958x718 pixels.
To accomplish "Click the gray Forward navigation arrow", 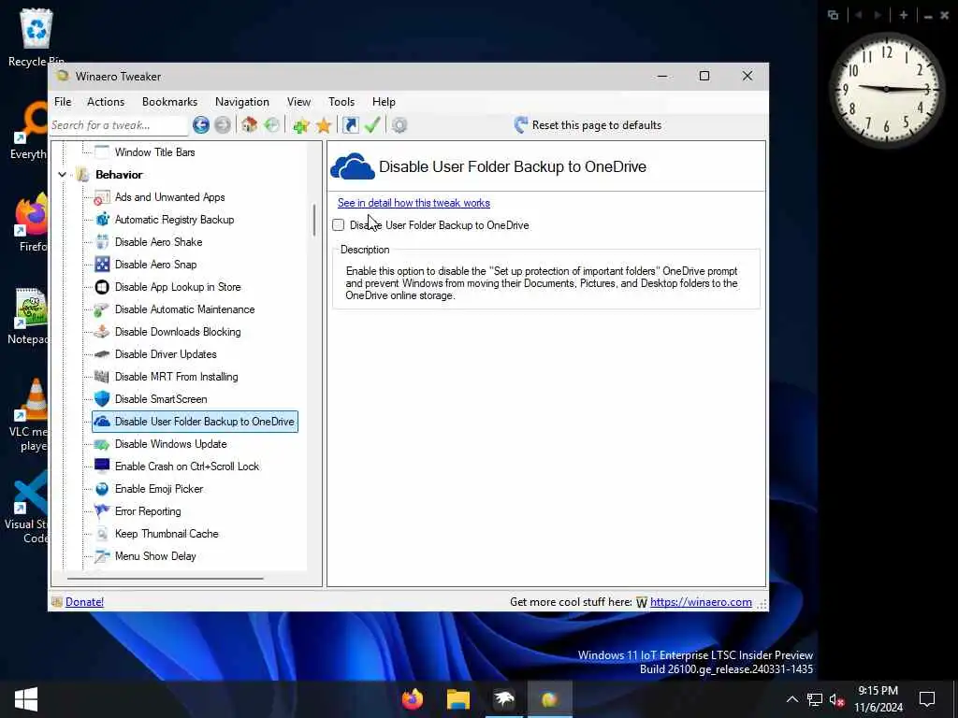I will [223, 125].
